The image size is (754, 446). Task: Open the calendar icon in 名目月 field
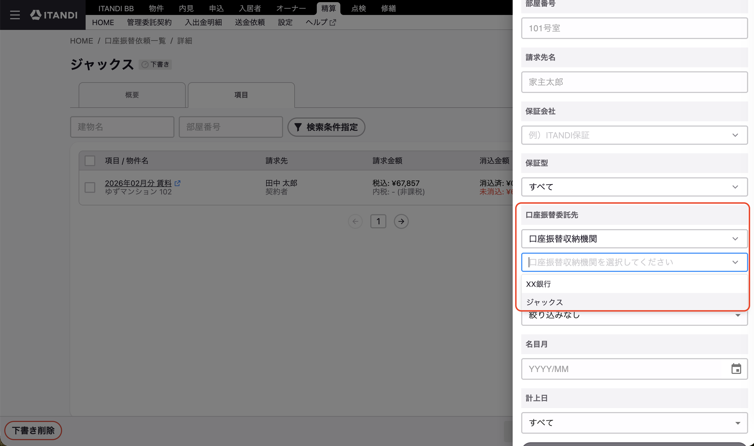(x=736, y=369)
